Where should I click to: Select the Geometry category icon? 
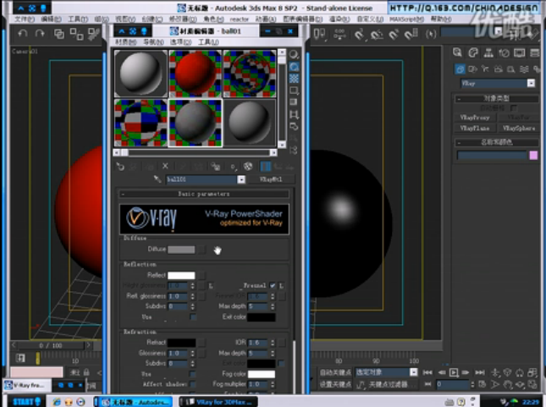tap(460, 69)
